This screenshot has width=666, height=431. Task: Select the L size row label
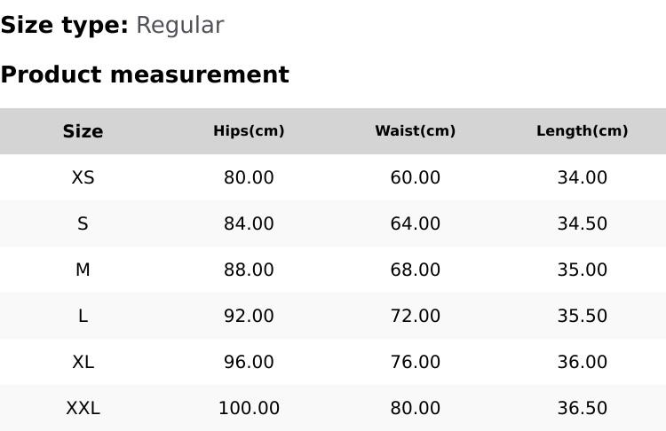pyautogui.click(x=83, y=316)
